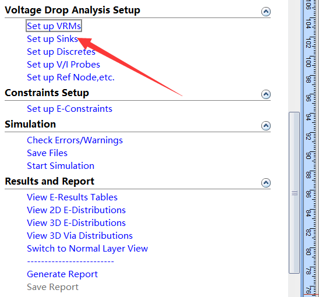Select Set up Discretes
The image size is (319, 297).
pos(61,52)
